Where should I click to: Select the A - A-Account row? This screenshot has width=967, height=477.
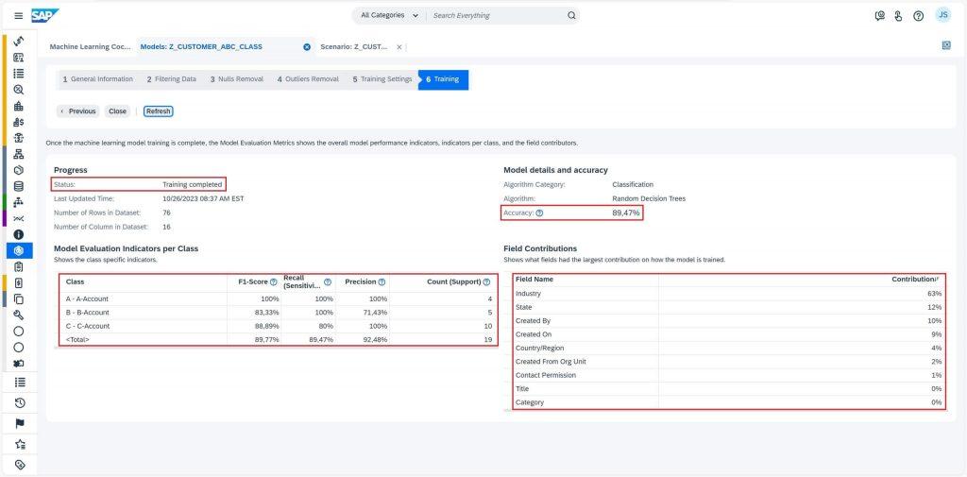279,299
